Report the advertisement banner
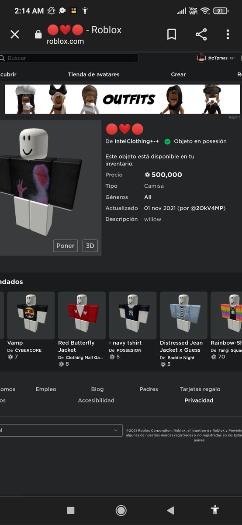Screen dimensions: 242x525 coord(235,117)
